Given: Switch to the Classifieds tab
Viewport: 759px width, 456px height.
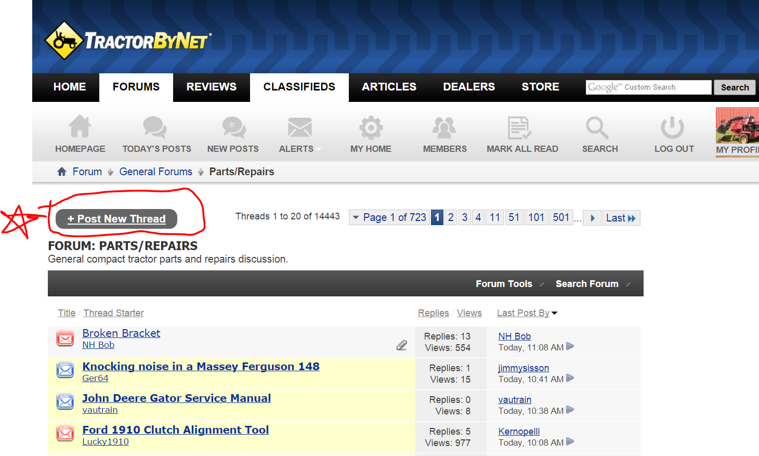Looking at the screenshot, I should (x=299, y=87).
